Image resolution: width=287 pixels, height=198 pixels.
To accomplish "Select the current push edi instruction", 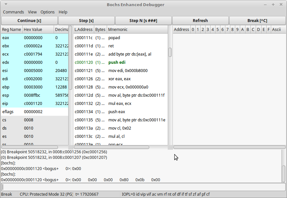I will [x=121, y=62].
